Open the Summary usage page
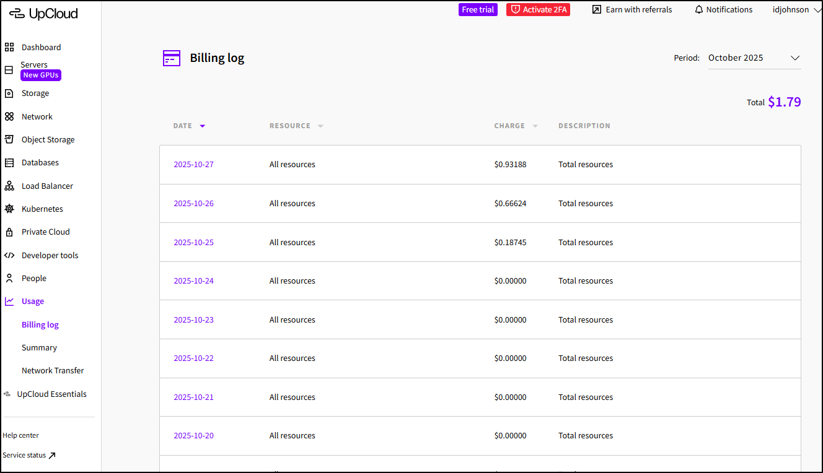Image resolution: width=823 pixels, height=473 pixels. click(x=39, y=348)
